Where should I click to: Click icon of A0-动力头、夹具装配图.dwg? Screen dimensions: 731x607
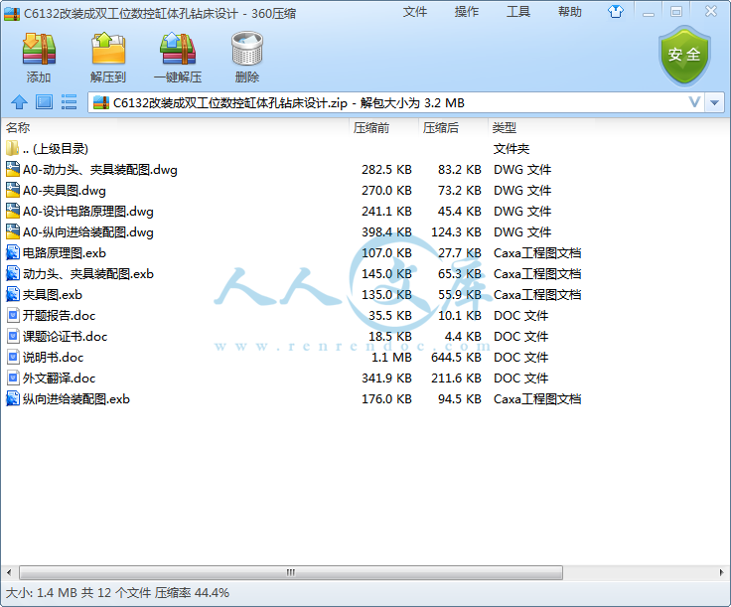(x=13, y=169)
